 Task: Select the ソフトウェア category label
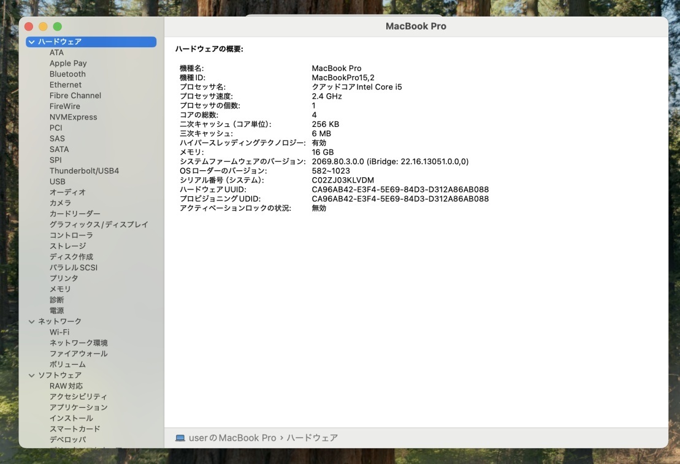tap(60, 376)
